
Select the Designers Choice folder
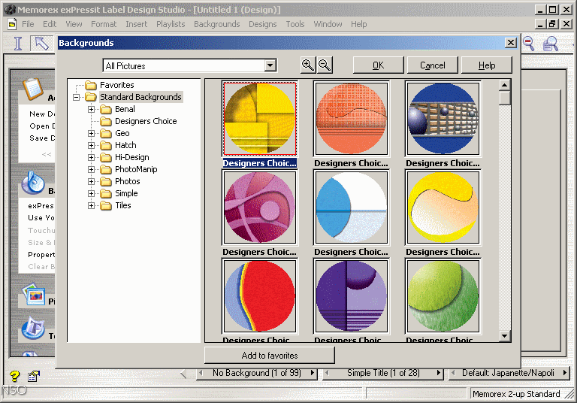pyautogui.click(x=145, y=121)
